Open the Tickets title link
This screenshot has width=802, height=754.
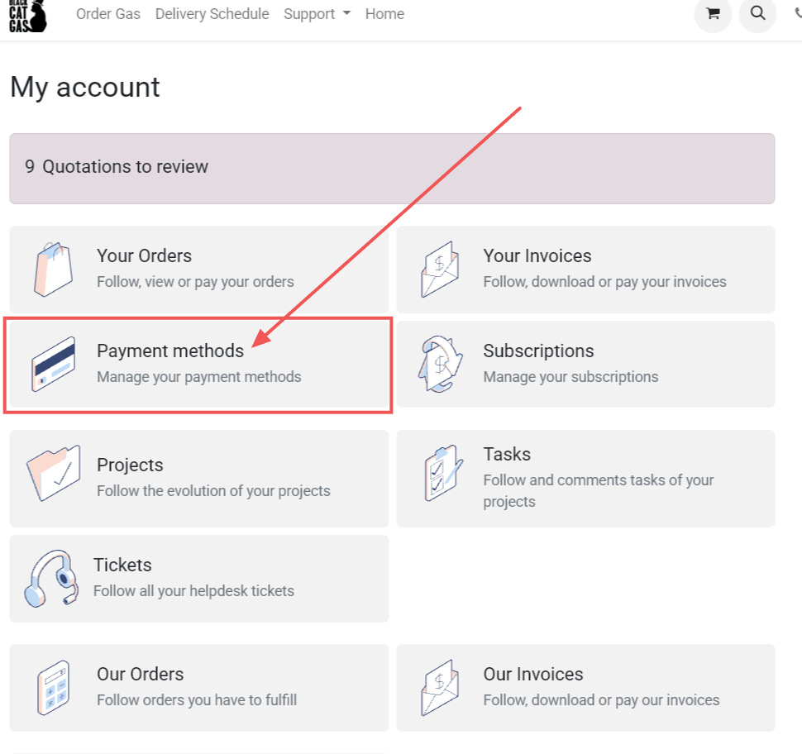pos(122,565)
